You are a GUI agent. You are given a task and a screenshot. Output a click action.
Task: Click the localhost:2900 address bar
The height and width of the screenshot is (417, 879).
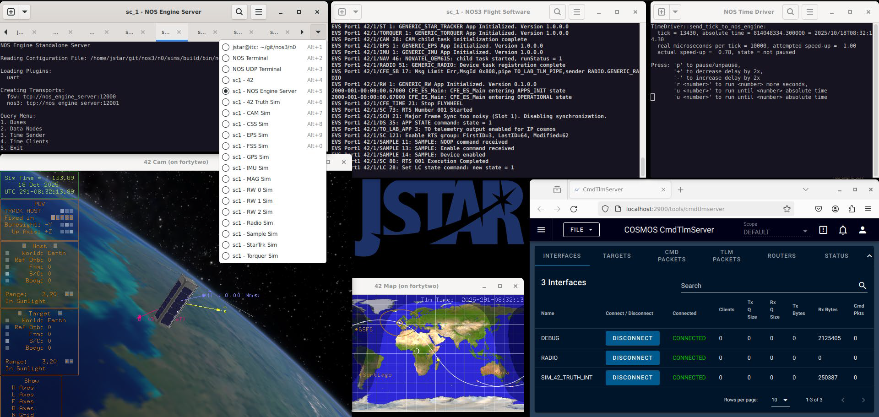[696, 209]
